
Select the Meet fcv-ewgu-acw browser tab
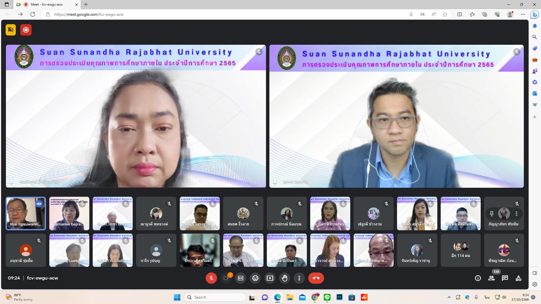pos(46,5)
